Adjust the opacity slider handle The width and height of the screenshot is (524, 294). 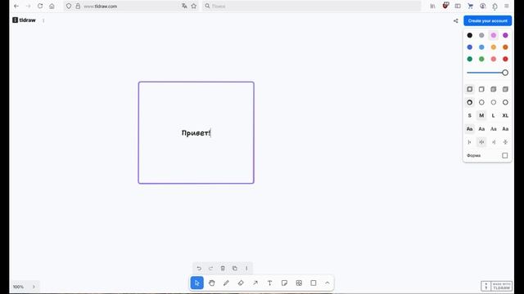(505, 73)
